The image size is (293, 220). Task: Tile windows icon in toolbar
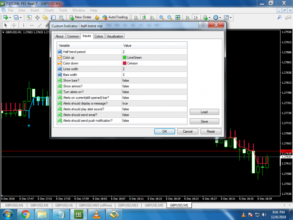[x=178, y=18]
